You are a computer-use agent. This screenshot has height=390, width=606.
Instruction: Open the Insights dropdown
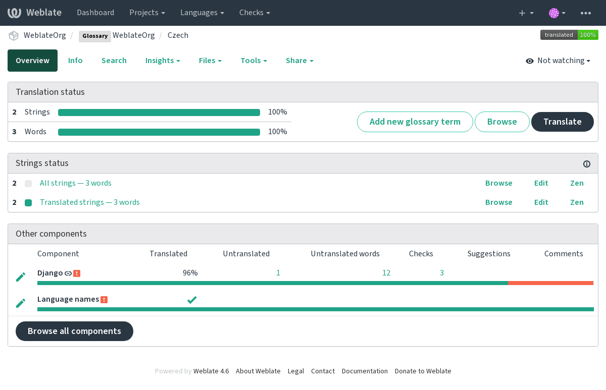coord(163,61)
